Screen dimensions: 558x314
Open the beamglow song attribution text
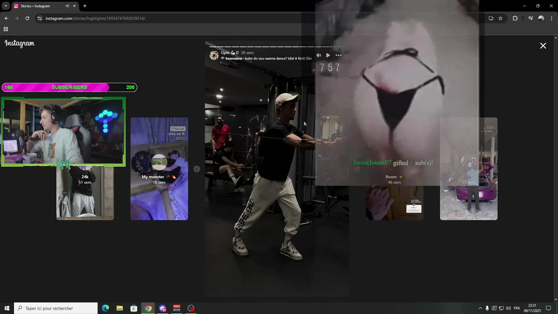(269, 58)
